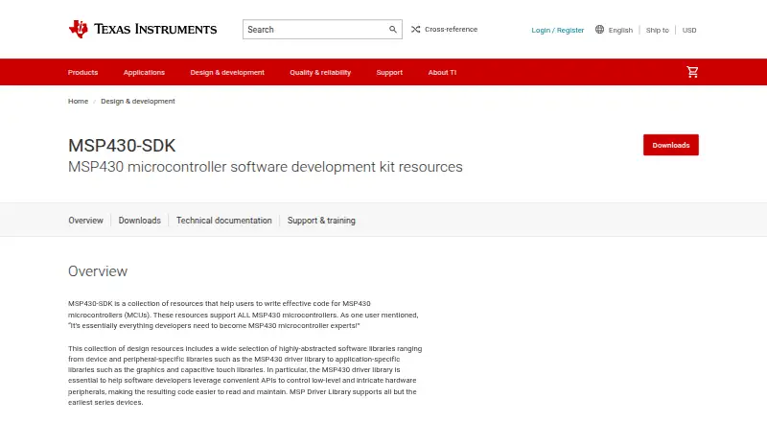Click the cross-reference shuffle icon
Viewport: 767px width, 422px height.
point(415,30)
